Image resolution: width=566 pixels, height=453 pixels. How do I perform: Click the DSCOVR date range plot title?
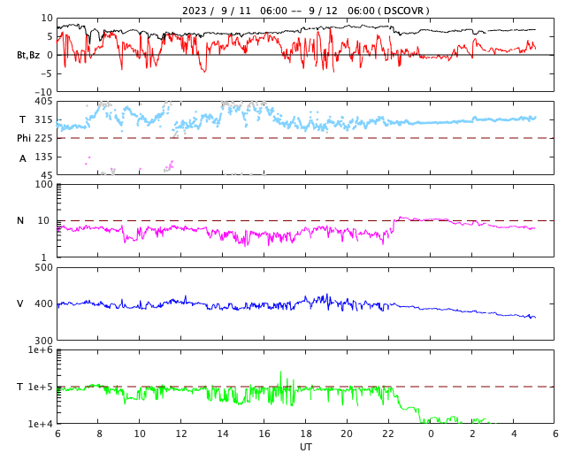305,11
